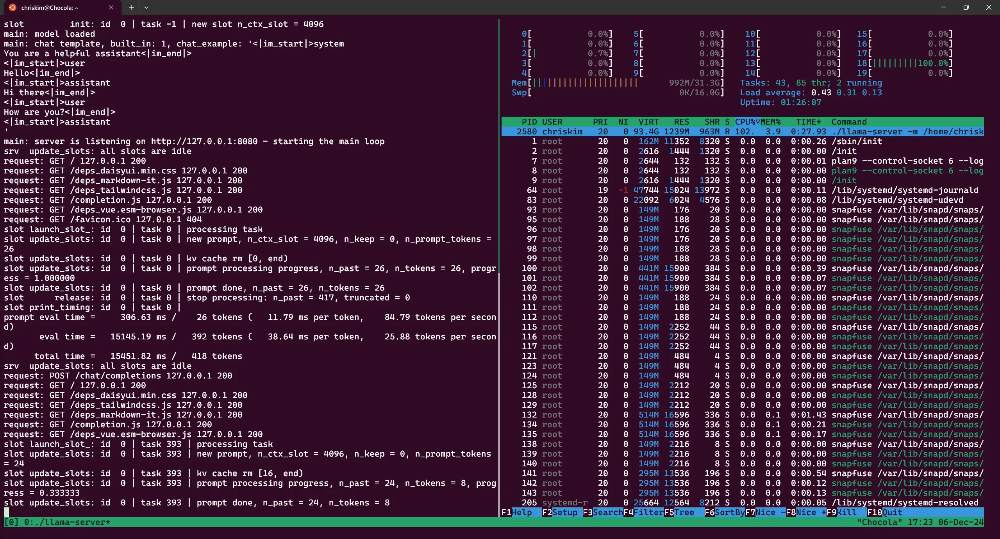The width and height of the screenshot is (1000, 539).
Task: Click the Mem usage meter bar
Action: (618, 83)
